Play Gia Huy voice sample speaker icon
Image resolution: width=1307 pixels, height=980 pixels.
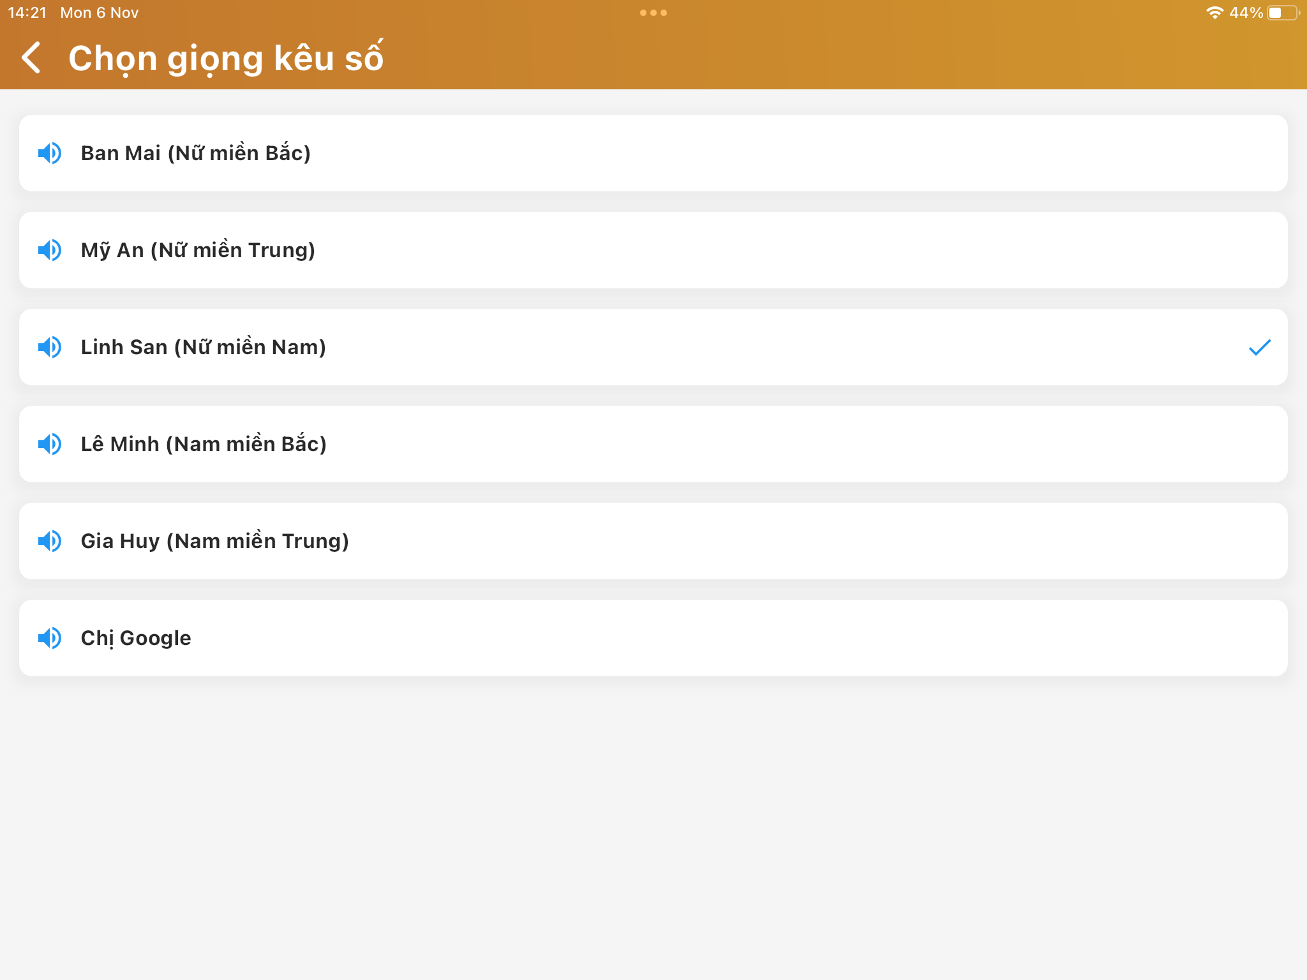click(50, 541)
